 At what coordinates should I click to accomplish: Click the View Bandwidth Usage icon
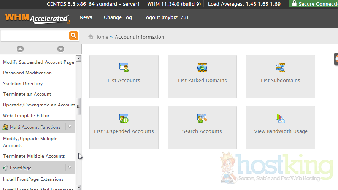point(280,119)
